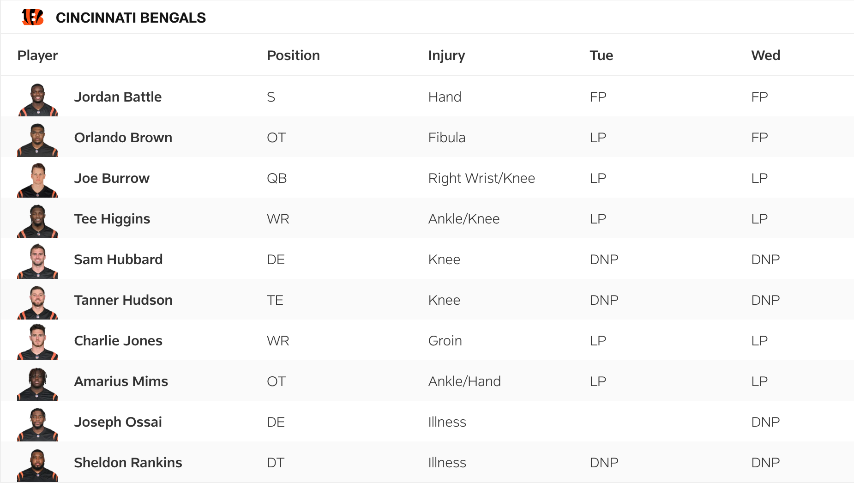Click Tee Higgins' headshot photo
This screenshot has height=483, width=854.
point(38,221)
